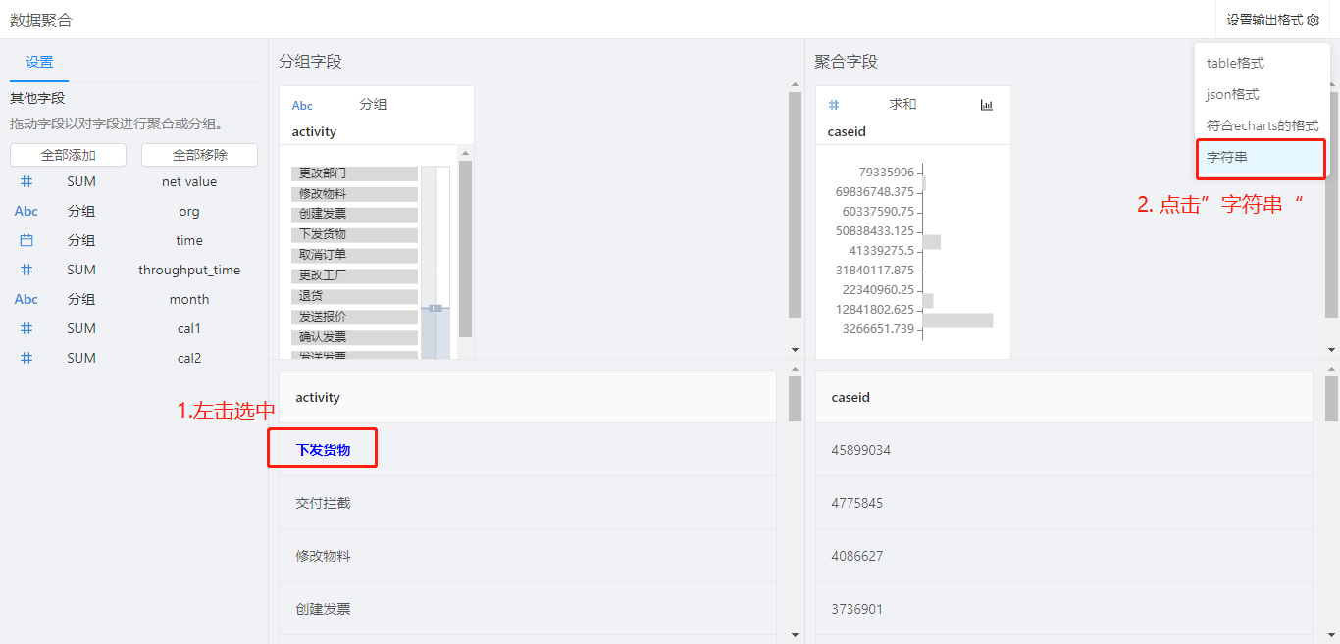1340x644 pixels.
Task: Open the 设置 tab
Action: pyautogui.click(x=39, y=62)
